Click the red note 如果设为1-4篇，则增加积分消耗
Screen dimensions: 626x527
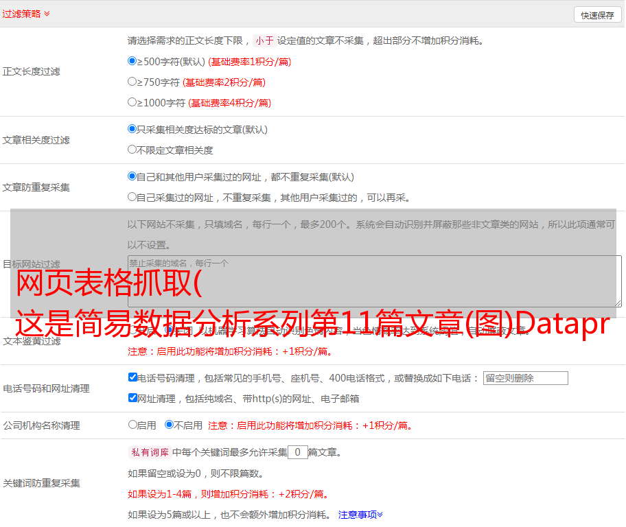pos(229,494)
